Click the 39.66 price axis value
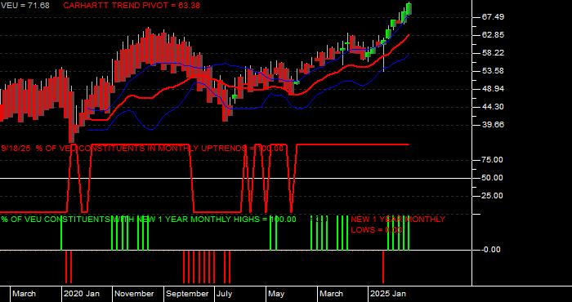This screenshot has width=572, height=302. 493,125
